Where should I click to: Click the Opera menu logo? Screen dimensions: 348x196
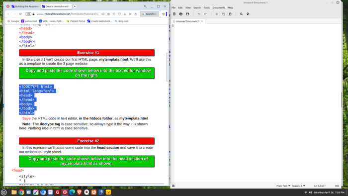point(8,6)
